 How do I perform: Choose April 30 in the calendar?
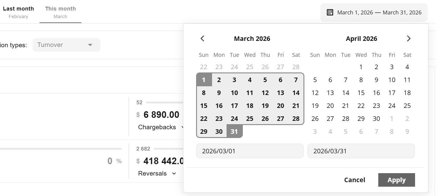tap(376, 119)
